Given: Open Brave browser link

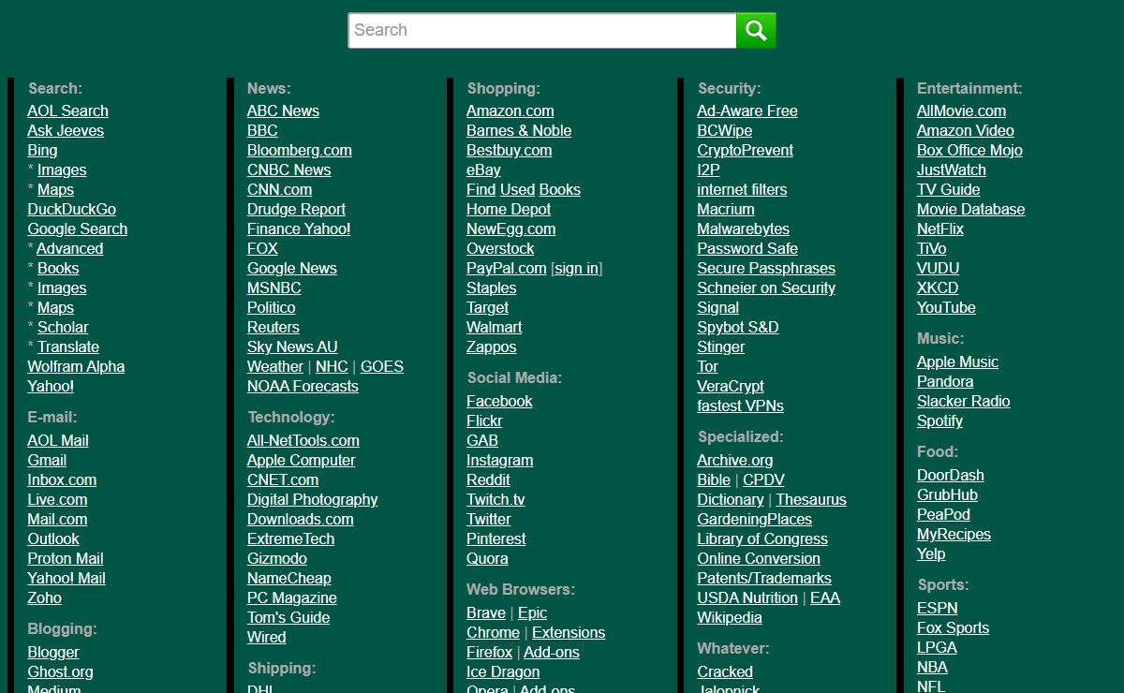Looking at the screenshot, I should [486, 612].
